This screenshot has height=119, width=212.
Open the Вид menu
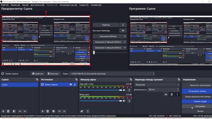pos(25,5)
